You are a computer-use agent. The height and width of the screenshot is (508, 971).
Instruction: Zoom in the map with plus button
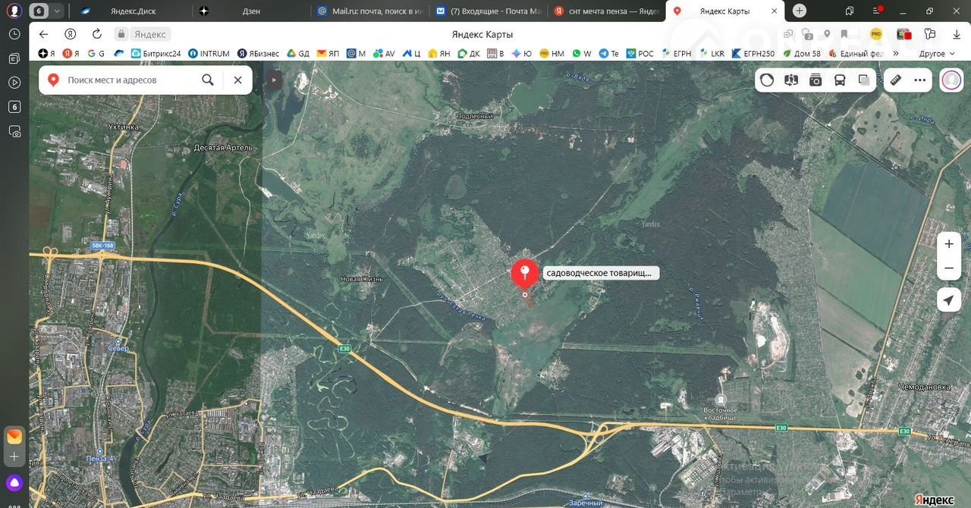948,244
